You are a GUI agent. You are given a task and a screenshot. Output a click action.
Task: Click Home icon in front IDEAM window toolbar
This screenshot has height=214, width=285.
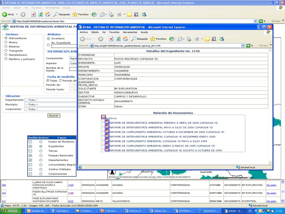coord(125,39)
